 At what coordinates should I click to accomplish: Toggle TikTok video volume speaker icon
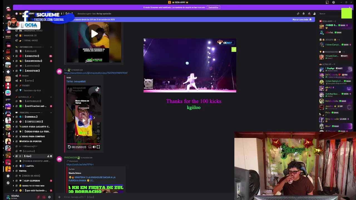tap(94, 147)
